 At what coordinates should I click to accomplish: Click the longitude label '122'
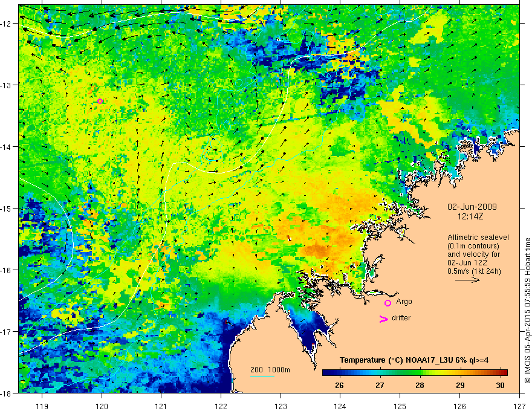point(221,406)
